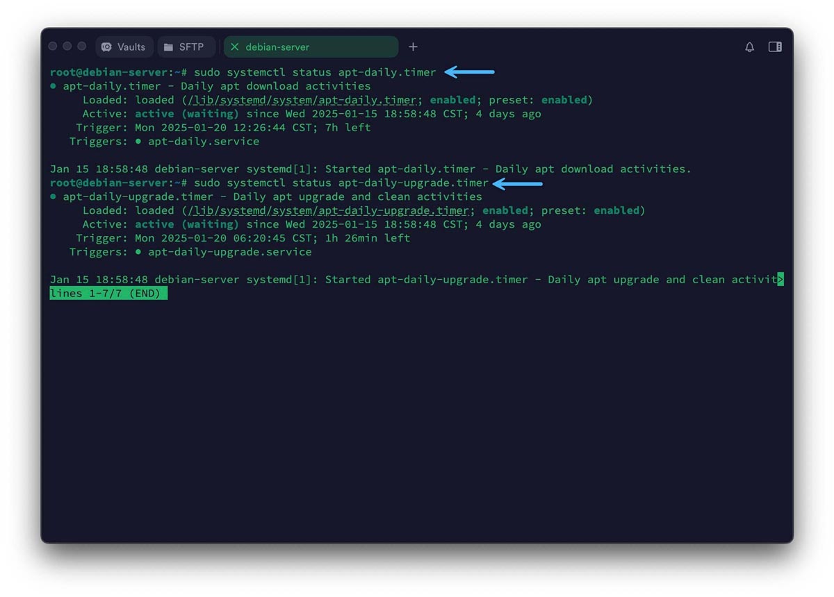
Task: Click the "sudo systemctl status apt-daily-upgrade.timer" command text
Action: point(341,183)
